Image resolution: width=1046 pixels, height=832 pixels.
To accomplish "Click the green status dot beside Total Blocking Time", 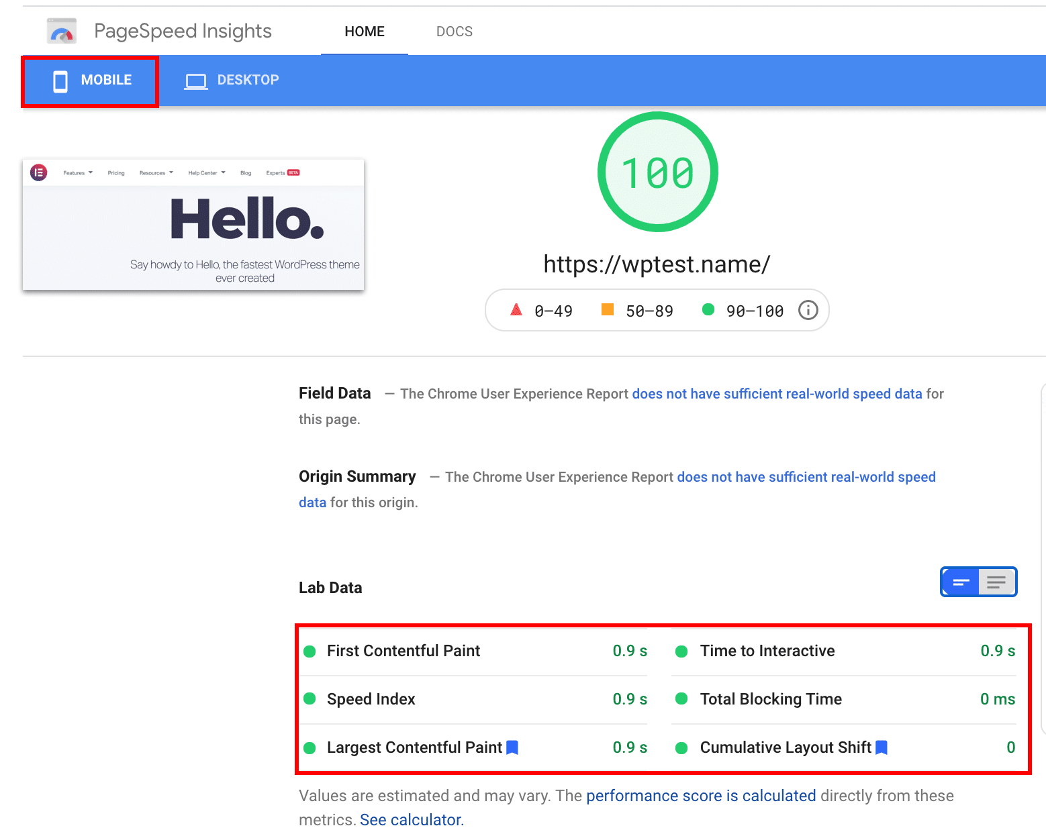I will coord(681,698).
